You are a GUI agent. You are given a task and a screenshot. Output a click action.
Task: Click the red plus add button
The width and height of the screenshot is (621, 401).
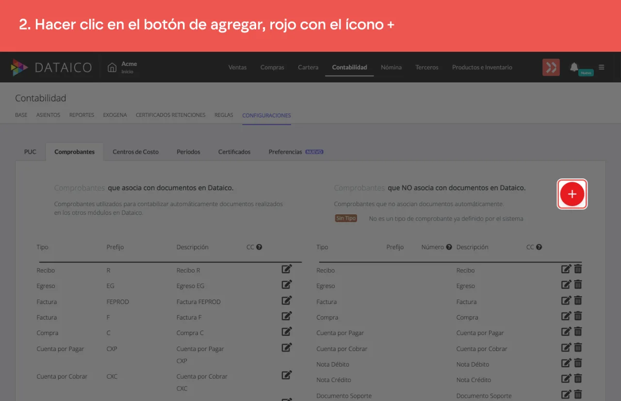click(572, 194)
